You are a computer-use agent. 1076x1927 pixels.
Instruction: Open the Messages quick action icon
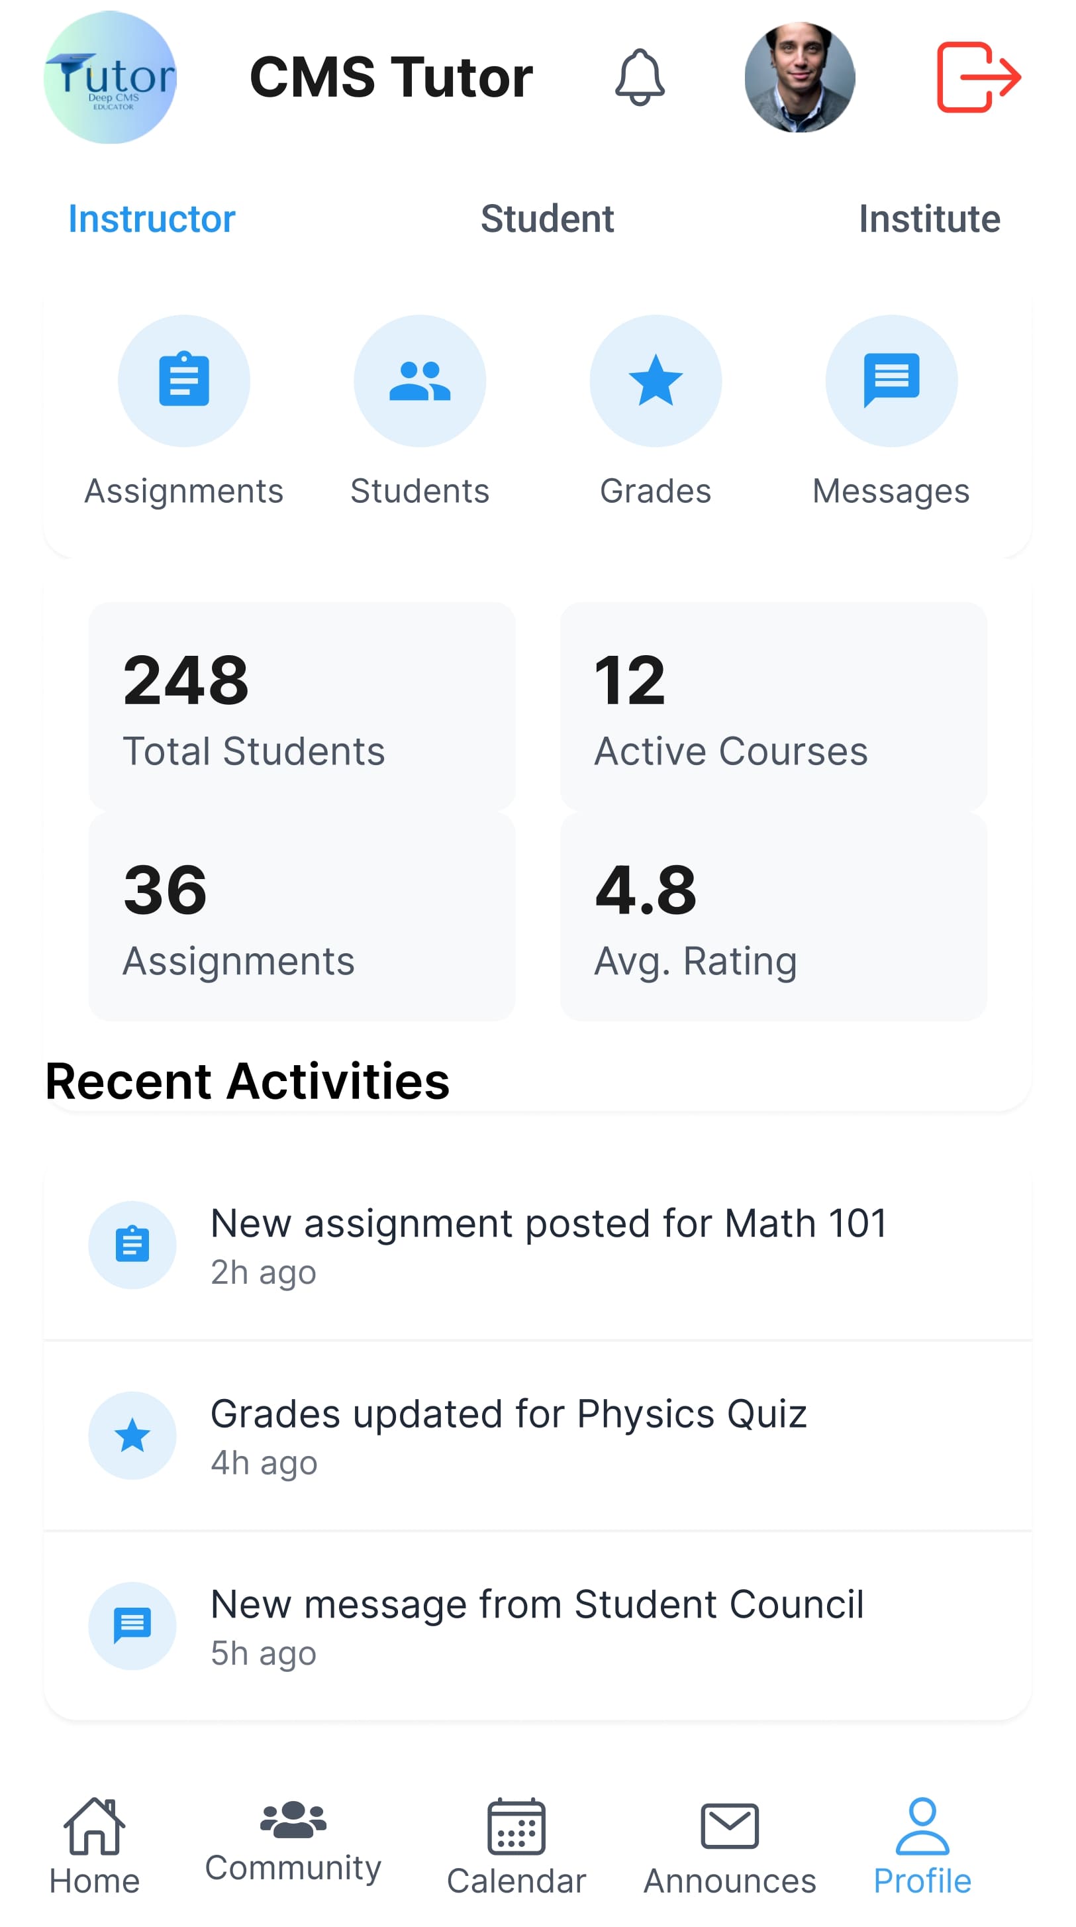891,381
